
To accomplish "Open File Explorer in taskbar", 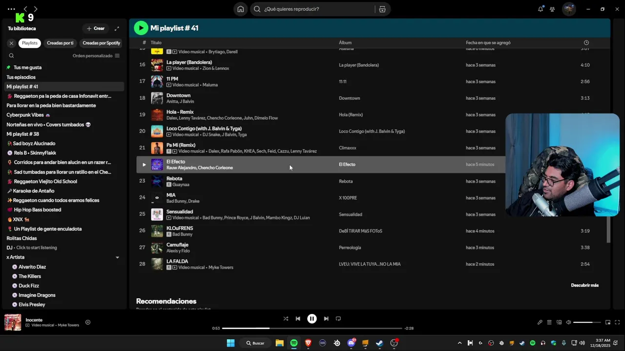I will click(x=279, y=343).
